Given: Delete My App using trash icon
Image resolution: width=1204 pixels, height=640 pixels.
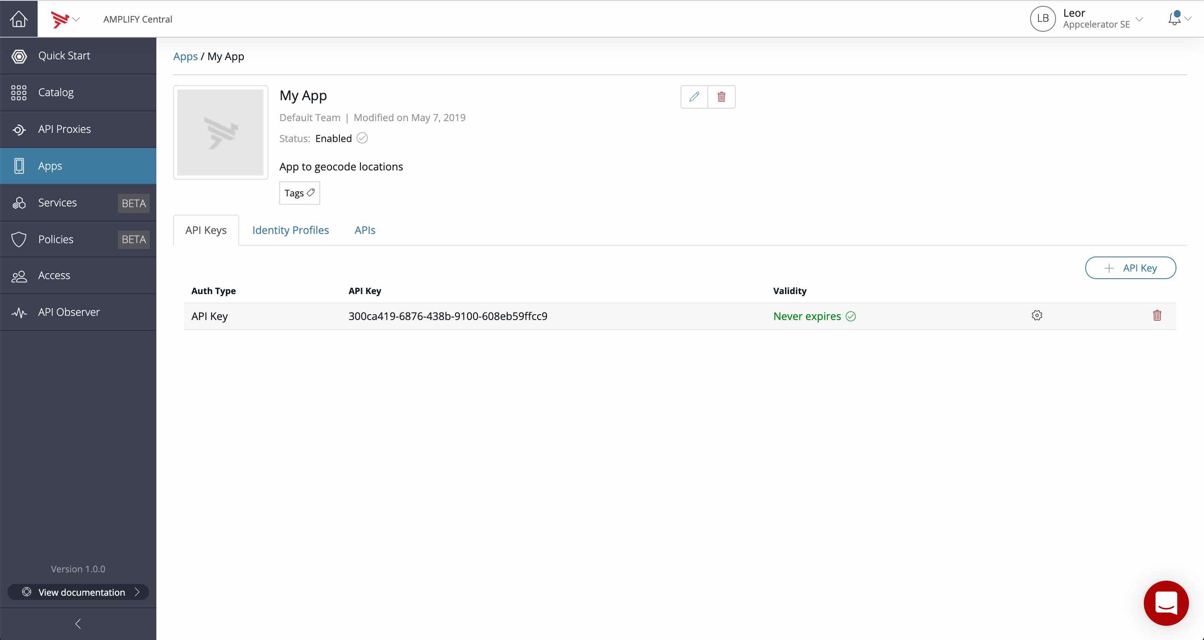Looking at the screenshot, I should [722, 97].
